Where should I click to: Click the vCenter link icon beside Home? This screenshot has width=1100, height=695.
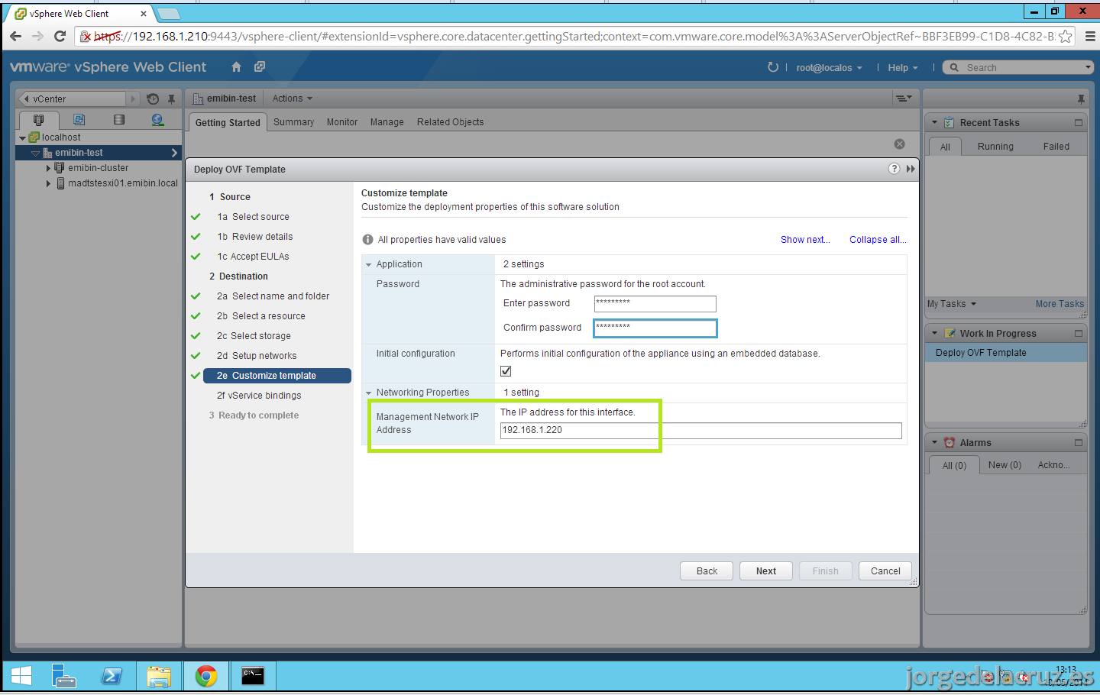pos(260,67)
